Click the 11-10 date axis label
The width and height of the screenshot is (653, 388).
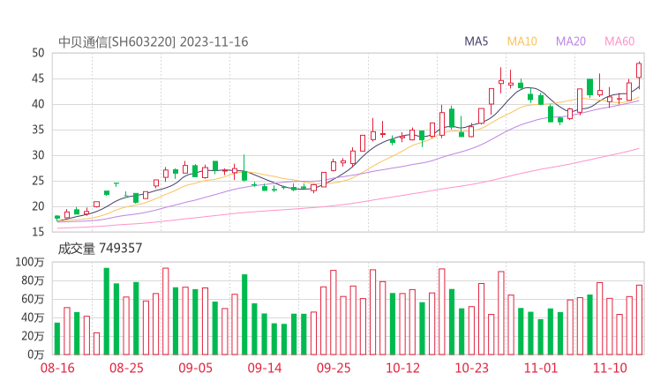point(610,368)
